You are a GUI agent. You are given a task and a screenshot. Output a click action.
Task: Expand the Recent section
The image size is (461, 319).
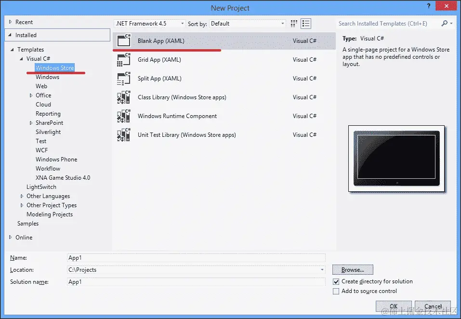[x=10, y=22]
